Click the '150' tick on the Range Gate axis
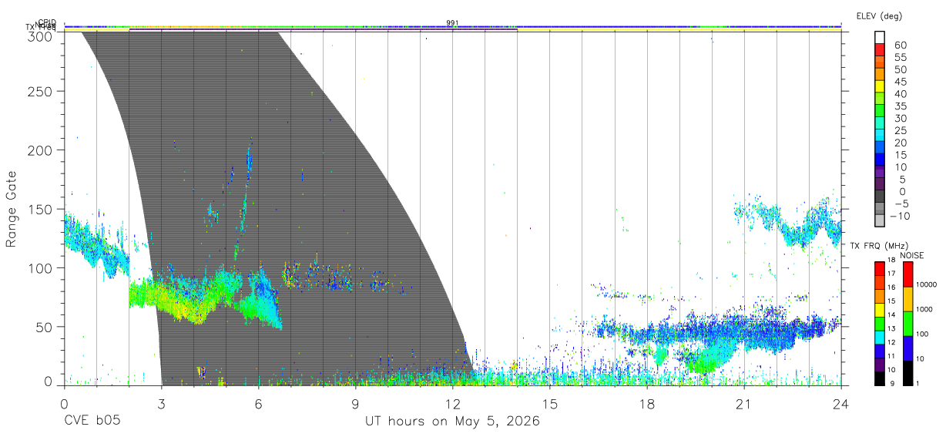Screen dimensions: 946x437 [40, 209]
